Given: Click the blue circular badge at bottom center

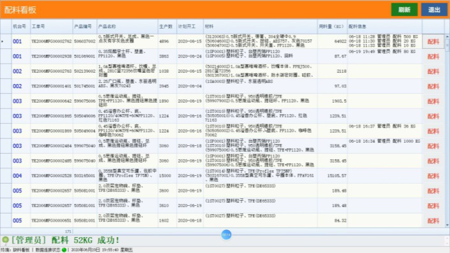Looking at the screenshot, I should [226, 235].
